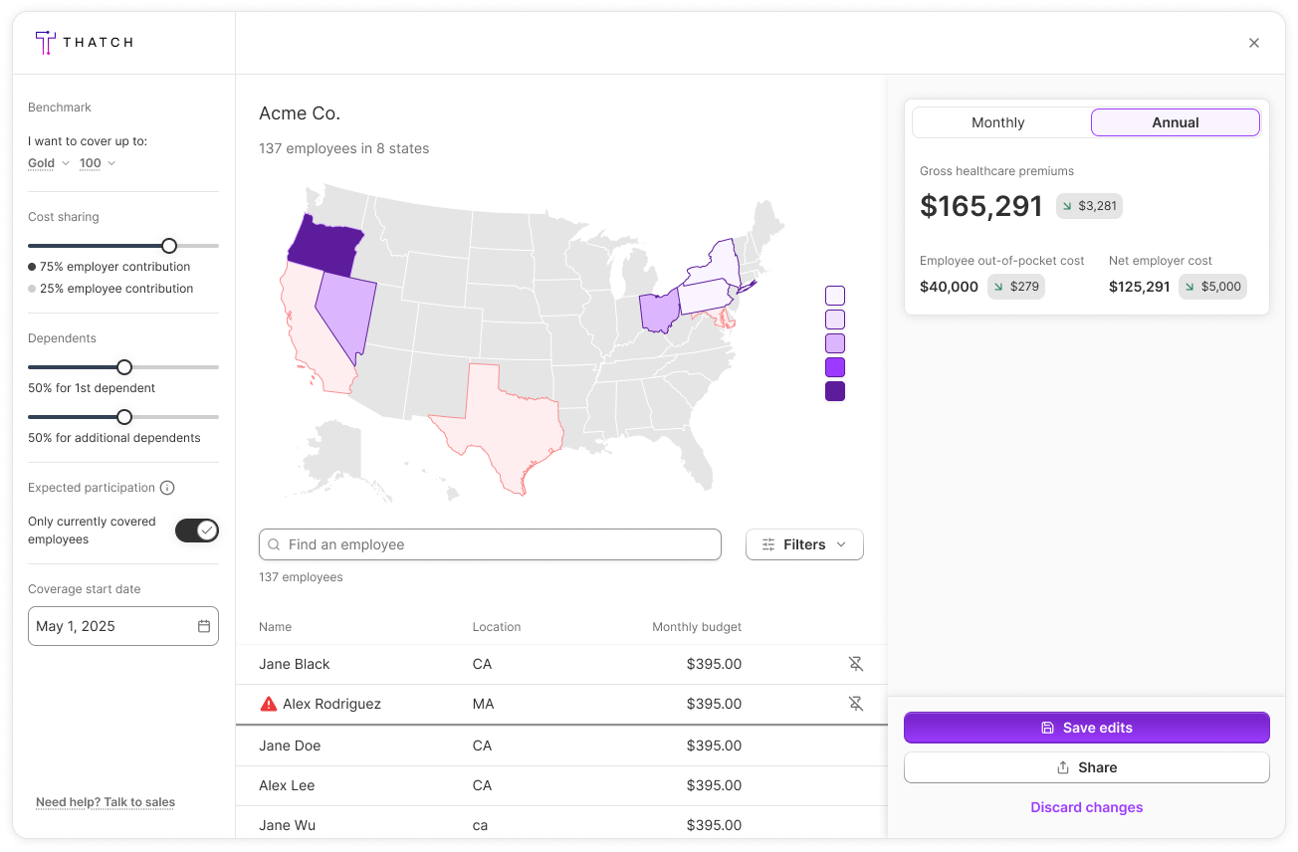Click the Find an employee search field
The image size is (1298, 852).
pos(490,544)
